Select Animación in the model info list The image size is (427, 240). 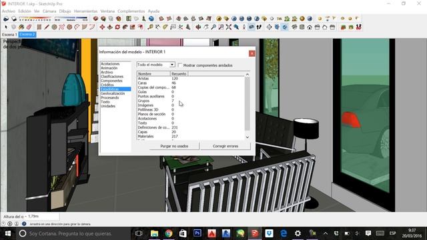tap(109, 68)
